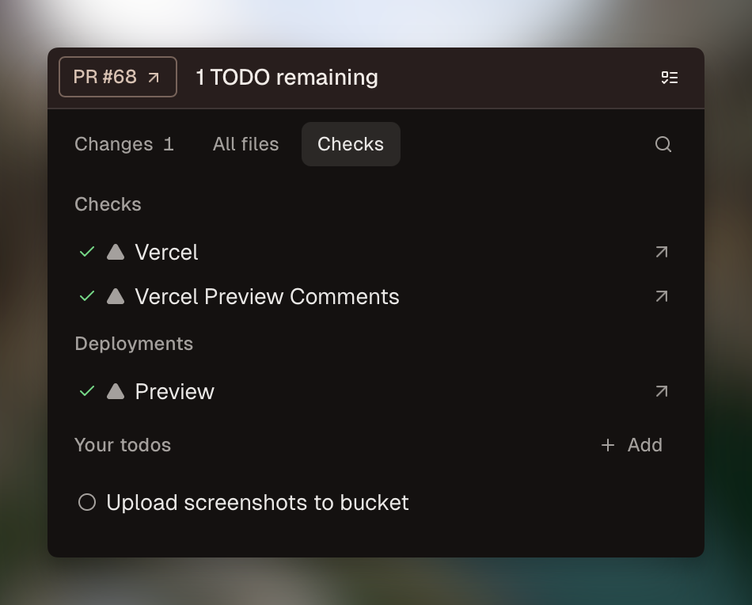The image size is (752, 605).
Task: Switch to the All files tab
Action: pos(245,144)
